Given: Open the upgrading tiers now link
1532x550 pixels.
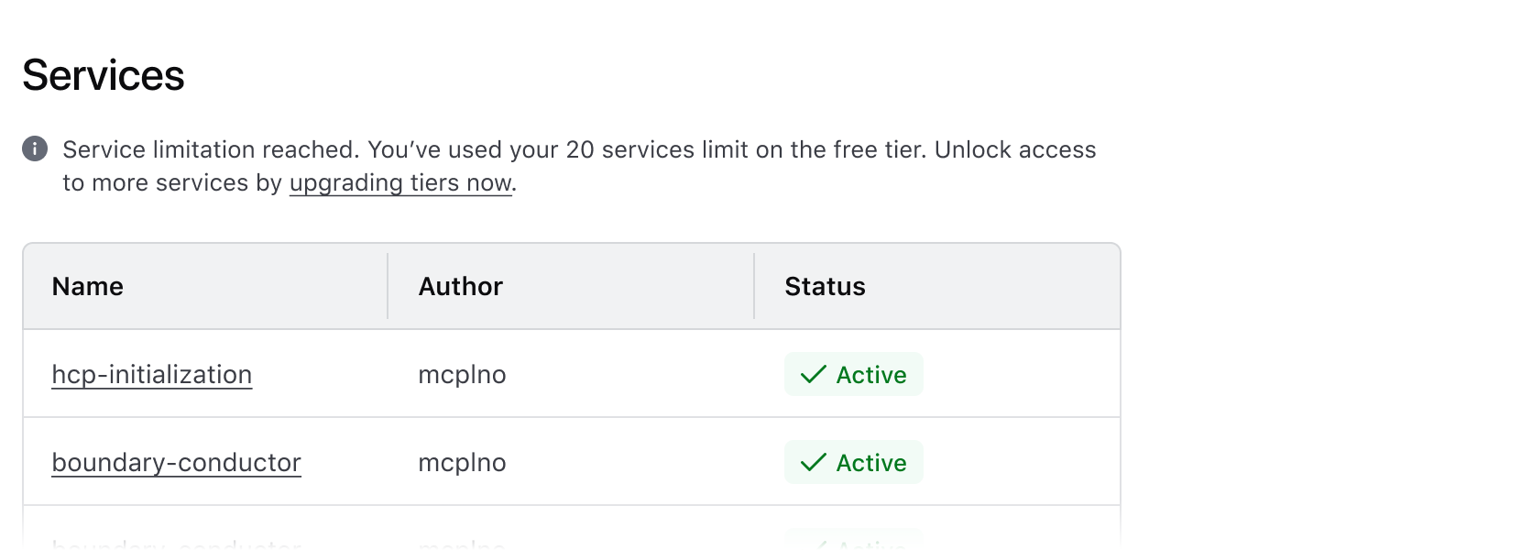Looking at the screenshot, I should coord(399,182).
